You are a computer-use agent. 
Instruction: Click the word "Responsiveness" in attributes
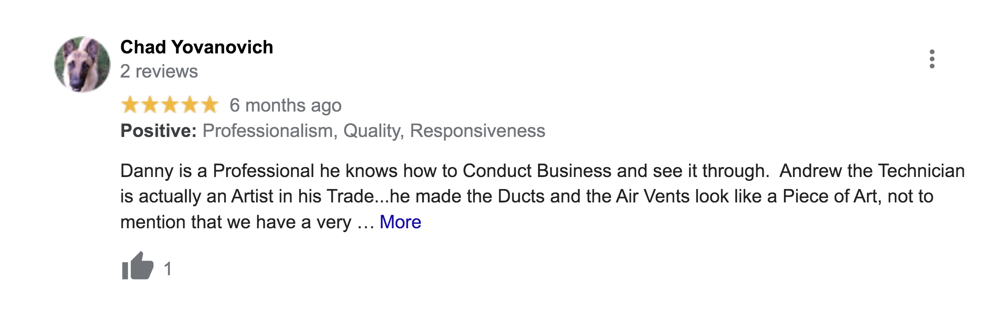click(x=477, y=131)
